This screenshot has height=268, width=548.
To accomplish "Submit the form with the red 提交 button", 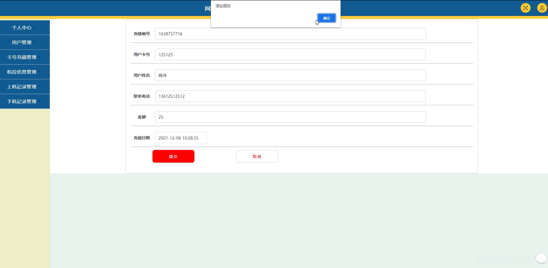I will 173,156.
